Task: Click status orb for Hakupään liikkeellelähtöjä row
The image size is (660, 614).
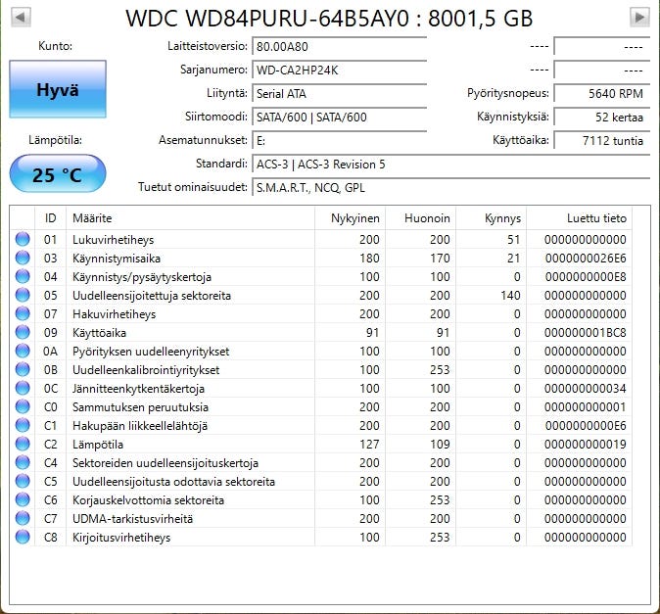Action: 23,425
